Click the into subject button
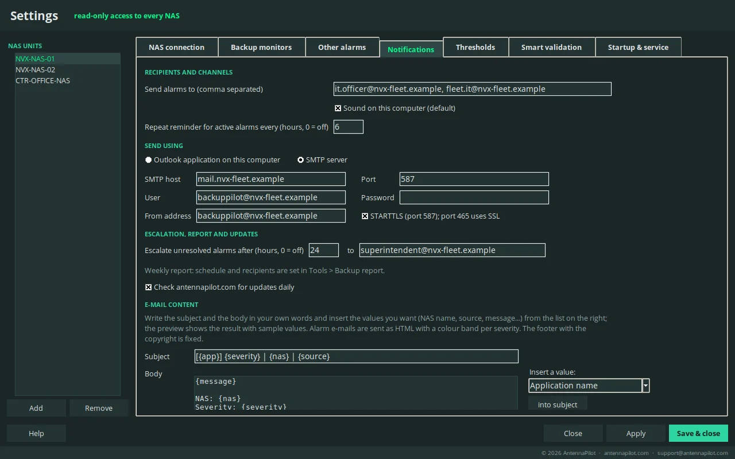The height and width of the screenshot is (459, 735). (558, 404)
